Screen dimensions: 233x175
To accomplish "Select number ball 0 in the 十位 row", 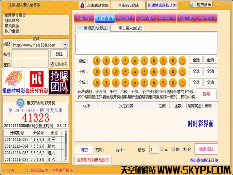I will 96,71.
